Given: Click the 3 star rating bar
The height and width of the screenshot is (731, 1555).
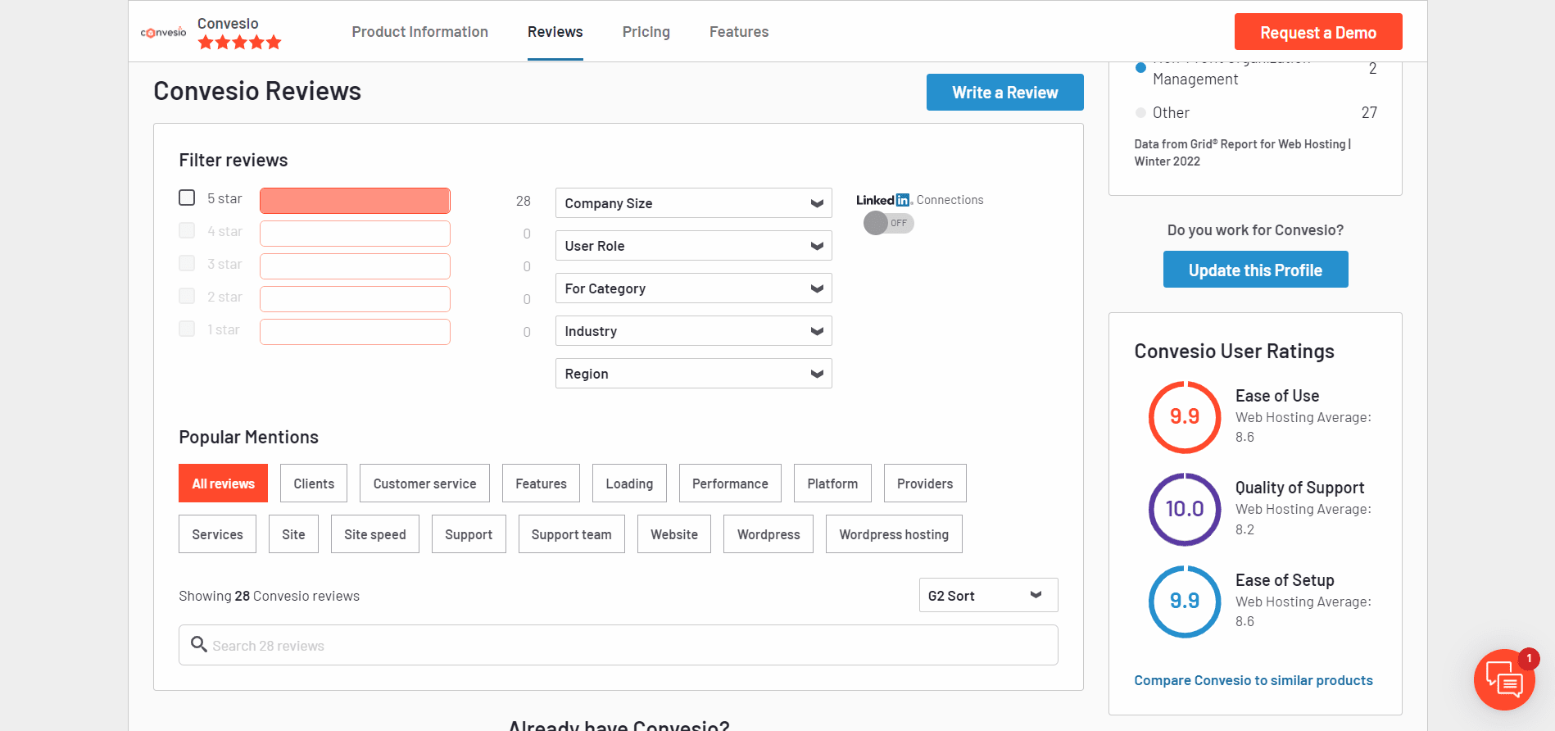Looking at the screenshot, I should [x=355, y=266].
